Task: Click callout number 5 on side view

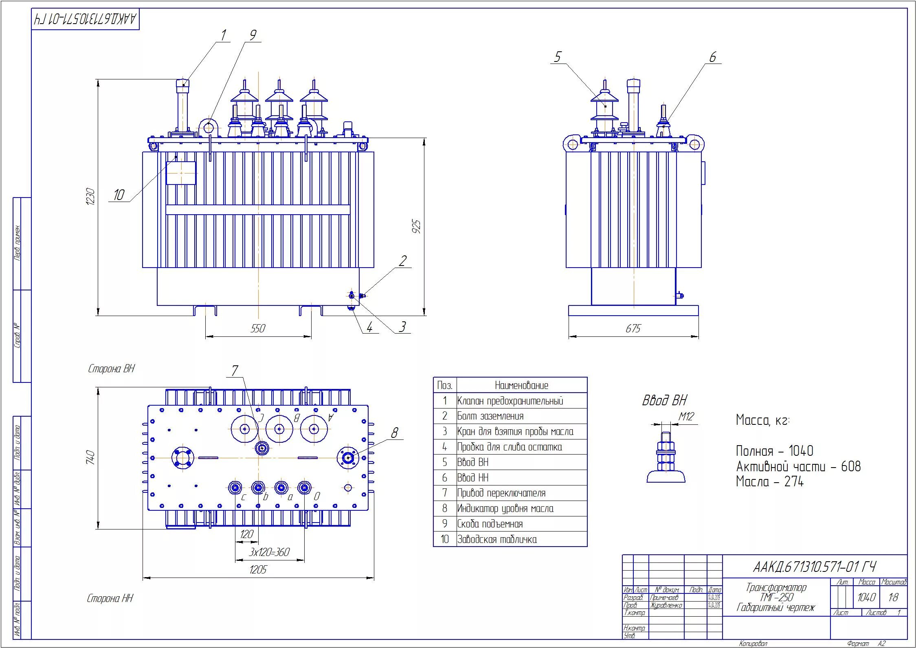Action: (558, 57)
